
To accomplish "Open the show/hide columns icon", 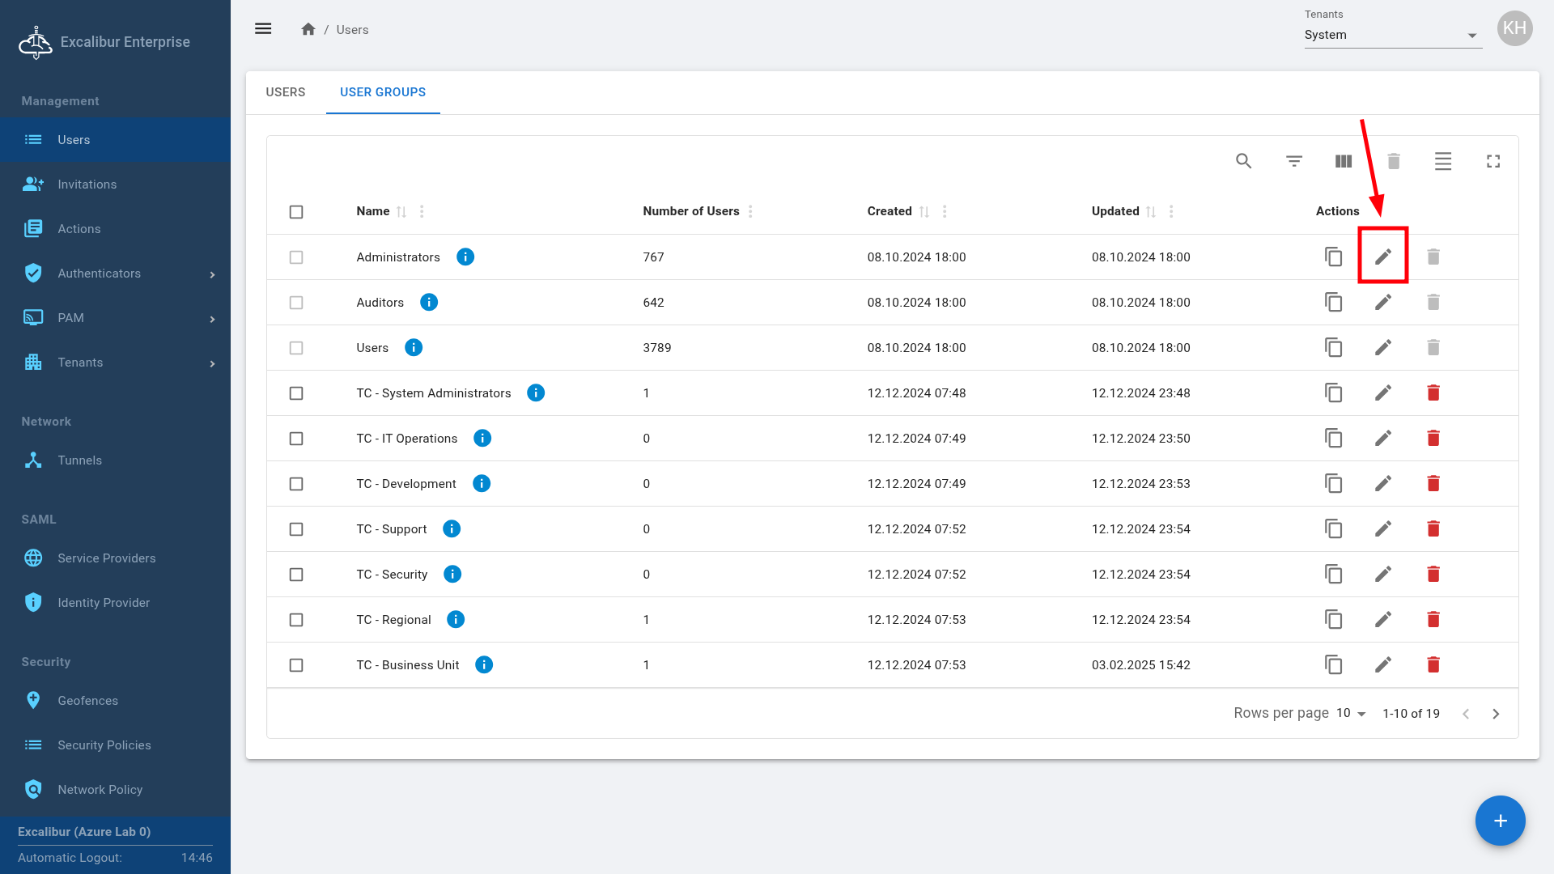I will click(x=1343, y=161).
